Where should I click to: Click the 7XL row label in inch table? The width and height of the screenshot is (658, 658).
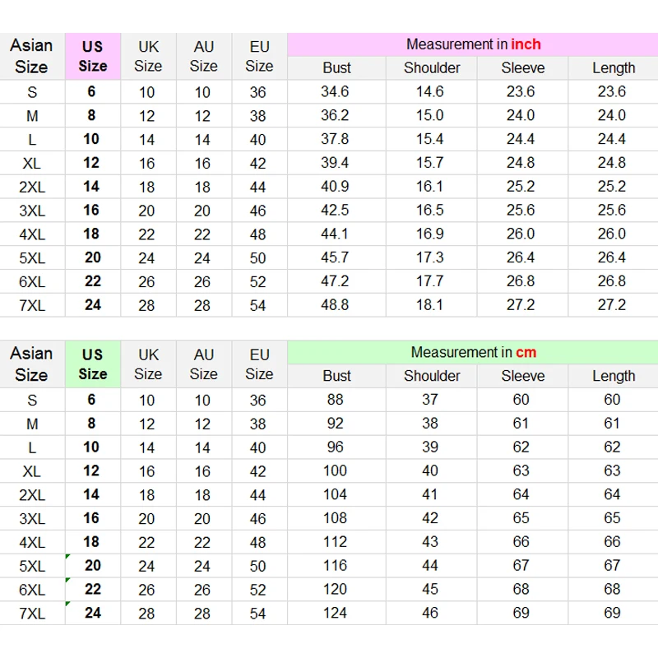[x=32, y=305]
